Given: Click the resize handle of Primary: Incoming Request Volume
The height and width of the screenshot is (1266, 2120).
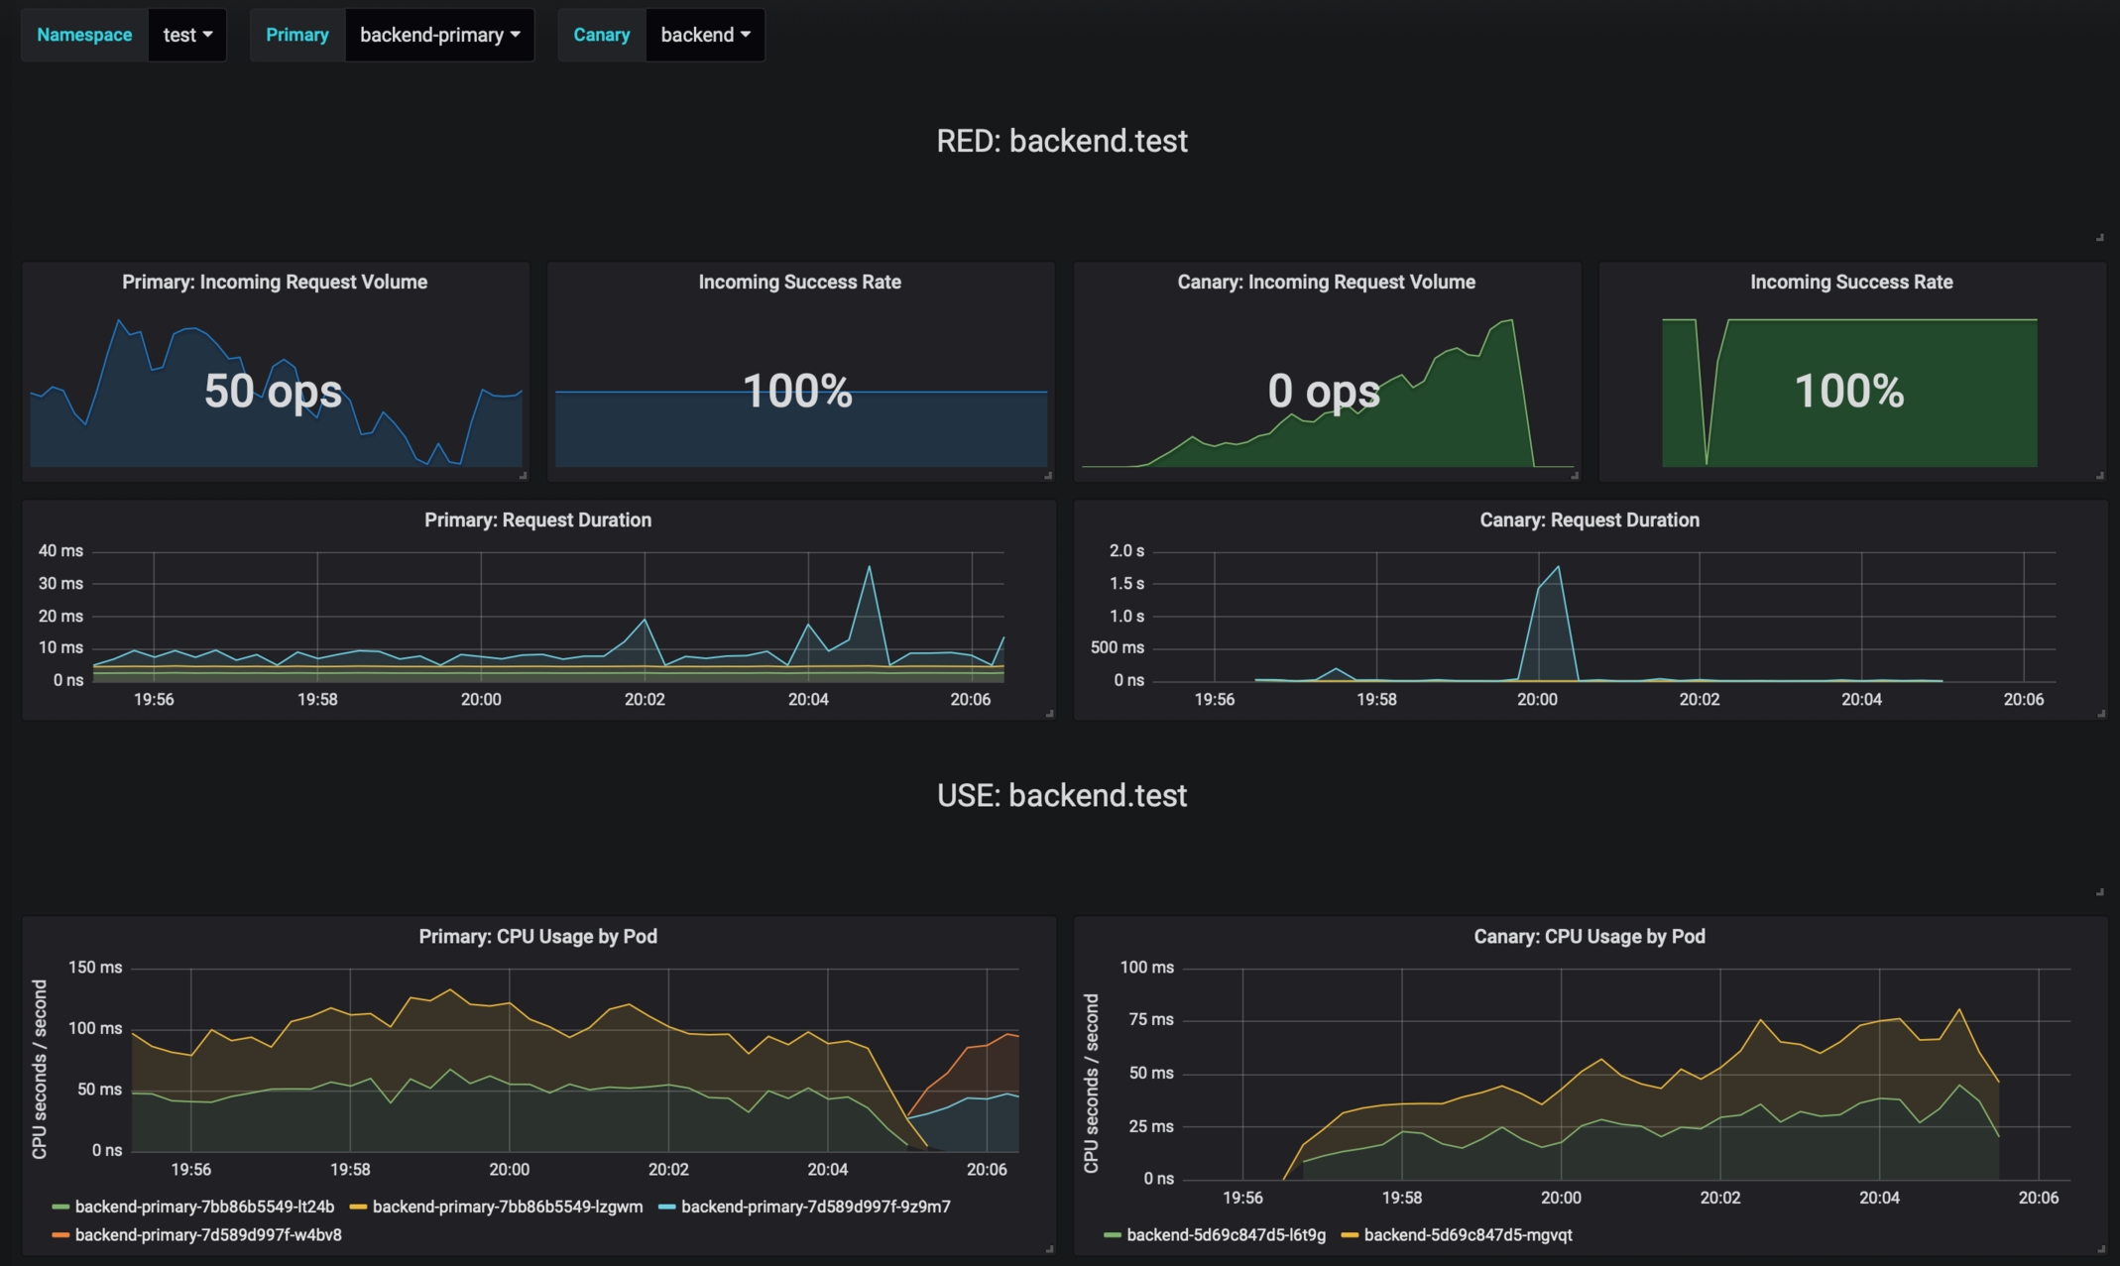Looking at the screenshot, I should tap(524, 476).
